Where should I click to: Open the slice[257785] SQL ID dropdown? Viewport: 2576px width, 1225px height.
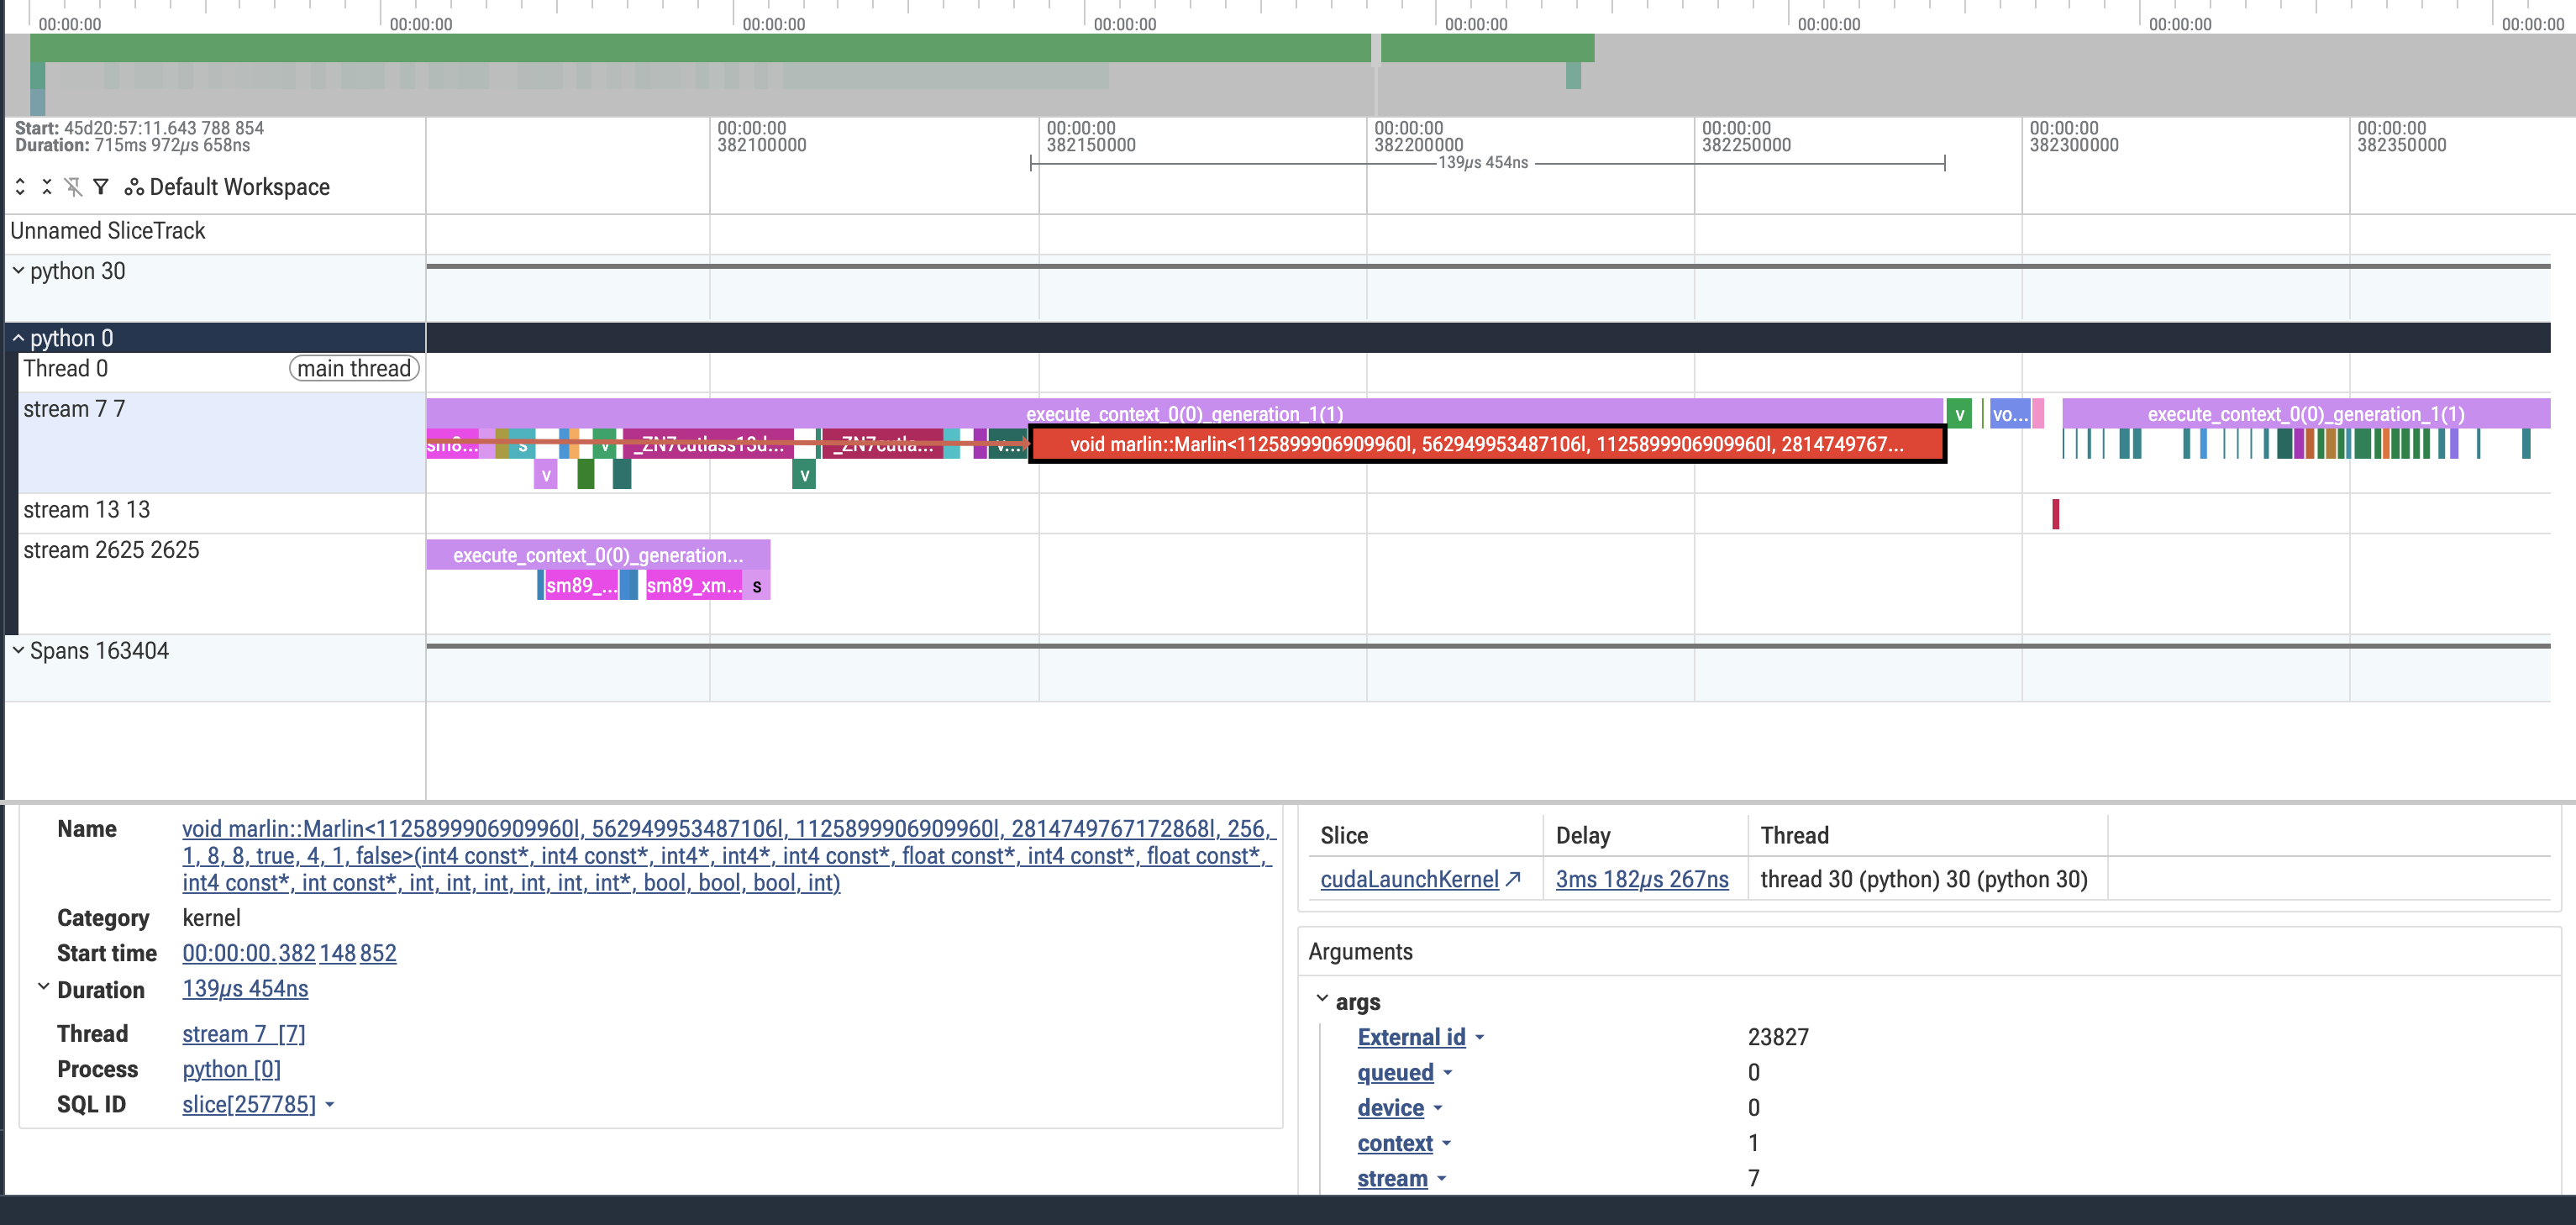coord(258,1105)
